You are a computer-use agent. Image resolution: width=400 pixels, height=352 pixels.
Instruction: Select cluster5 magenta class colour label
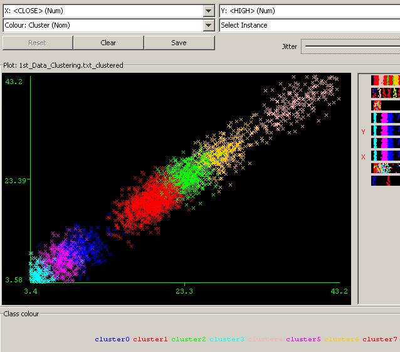303,339
